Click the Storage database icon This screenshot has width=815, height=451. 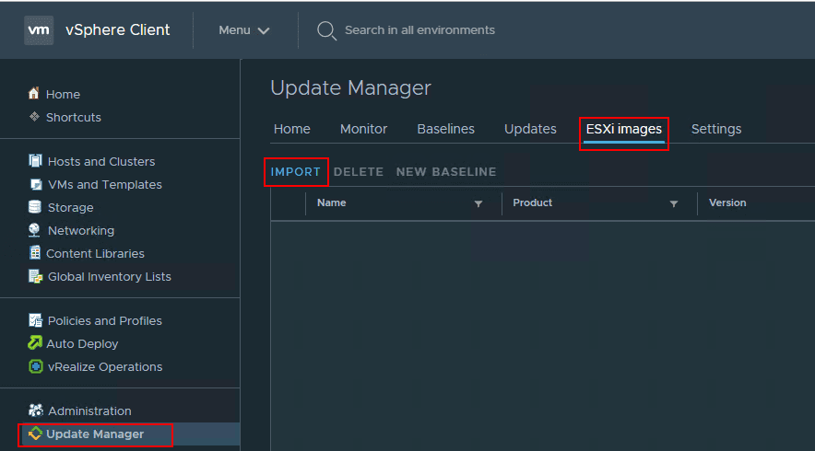(x=35, y=207)
